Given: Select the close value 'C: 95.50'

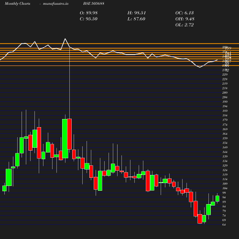Looking at the screenshot, I should 88,19.
